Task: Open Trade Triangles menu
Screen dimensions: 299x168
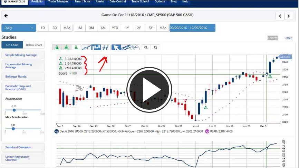Action: pyautogui.click(x=58, y=2)
